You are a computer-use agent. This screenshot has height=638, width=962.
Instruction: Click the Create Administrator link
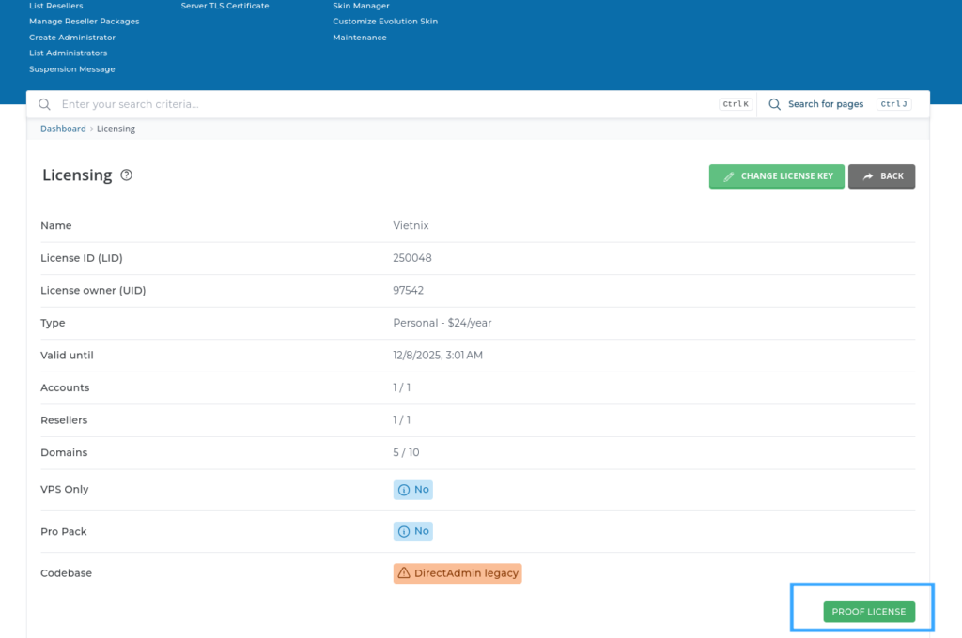[73, 37]
